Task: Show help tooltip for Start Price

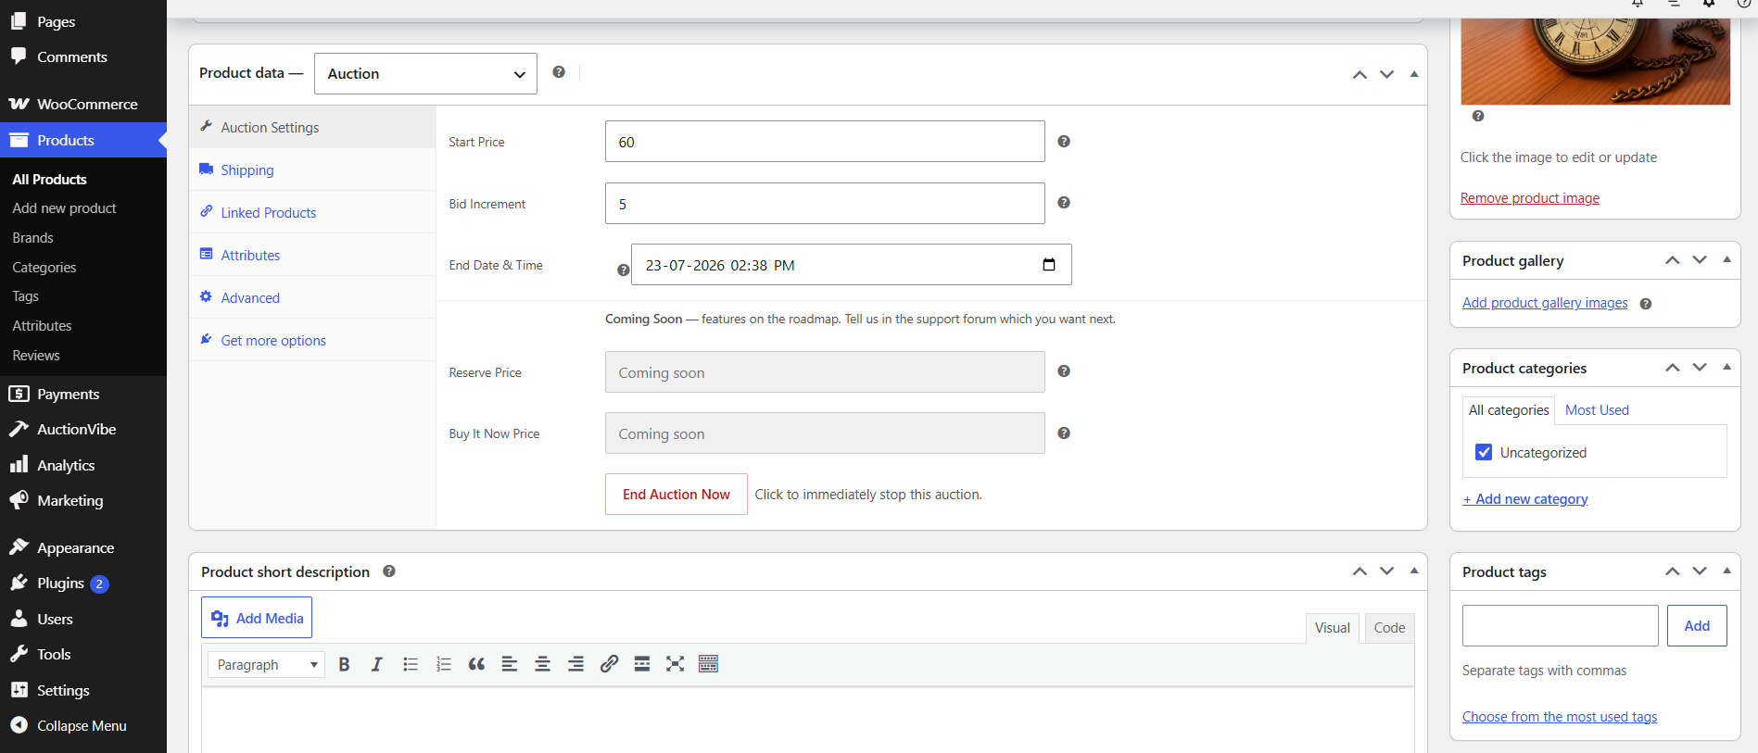Action: pyautogui.click(x=1064, y=142)
